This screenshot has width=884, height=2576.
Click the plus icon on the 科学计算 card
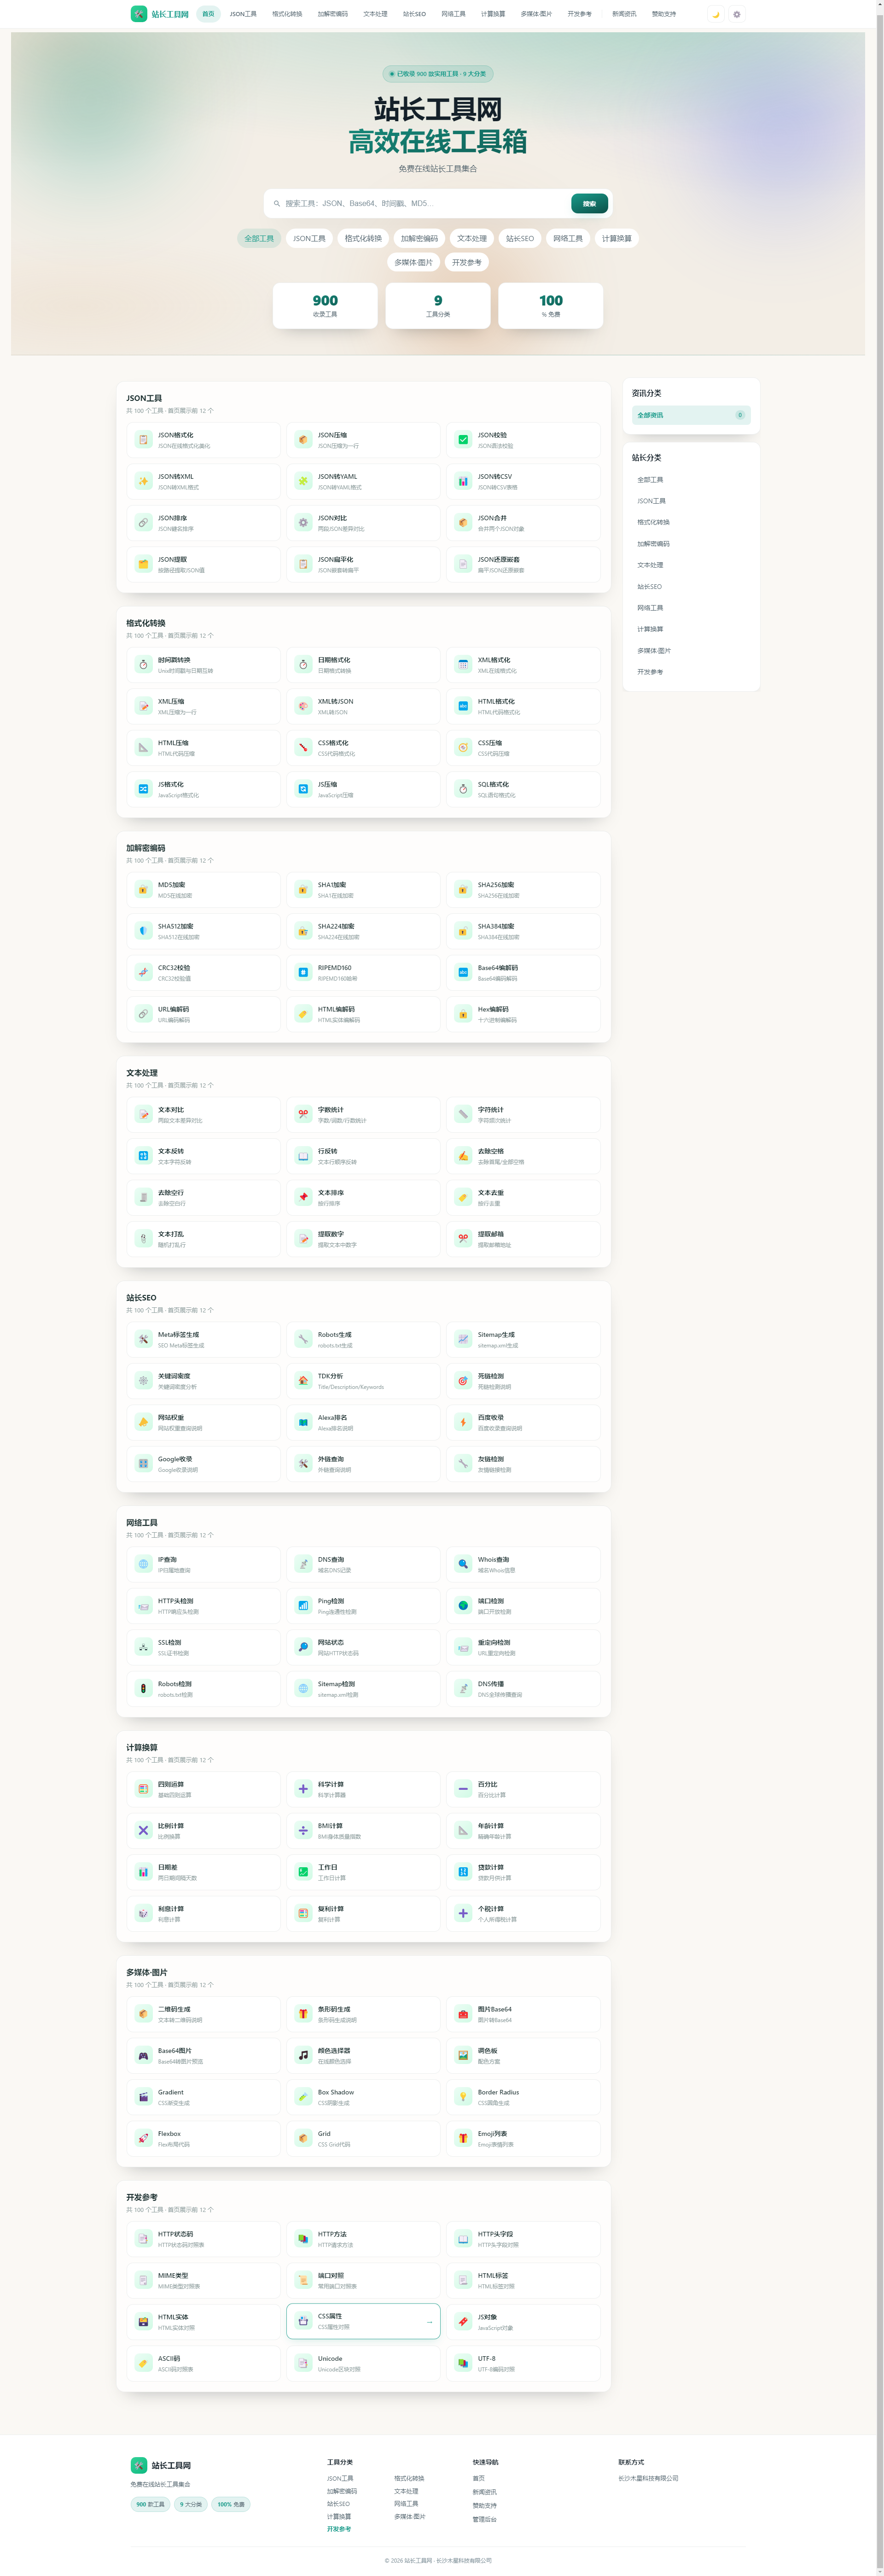tap(304, 1789)
